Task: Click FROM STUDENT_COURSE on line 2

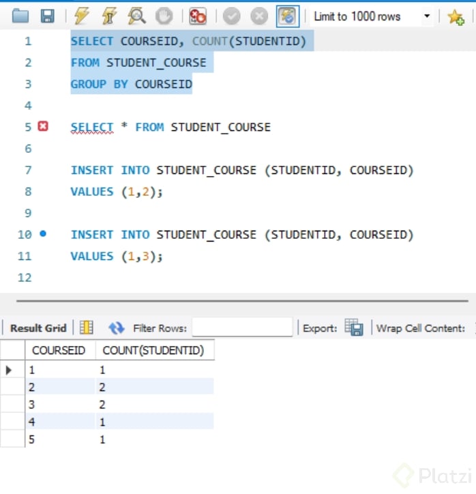Action: point(138,63)
